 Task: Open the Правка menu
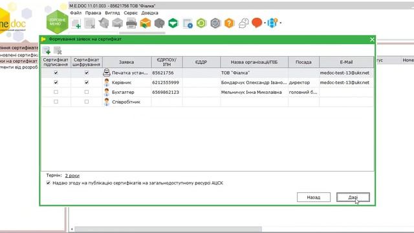93,13
